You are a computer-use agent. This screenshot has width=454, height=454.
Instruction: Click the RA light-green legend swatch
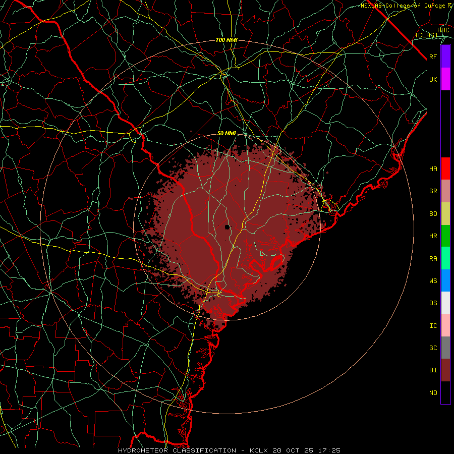[445, 258]
